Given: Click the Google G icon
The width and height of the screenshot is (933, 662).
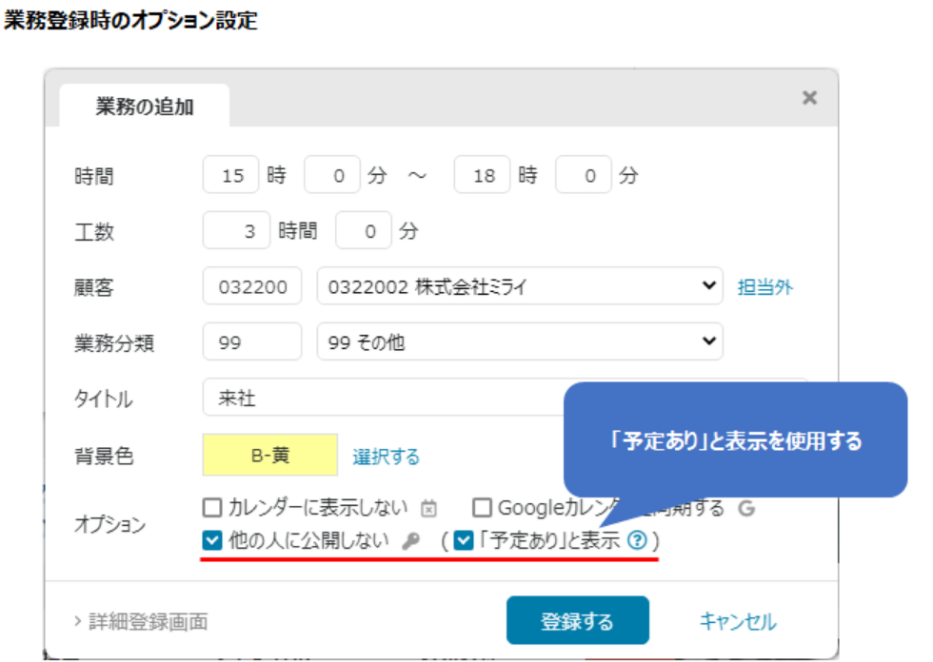Looking at the screenshot, I should pos(746,508).
